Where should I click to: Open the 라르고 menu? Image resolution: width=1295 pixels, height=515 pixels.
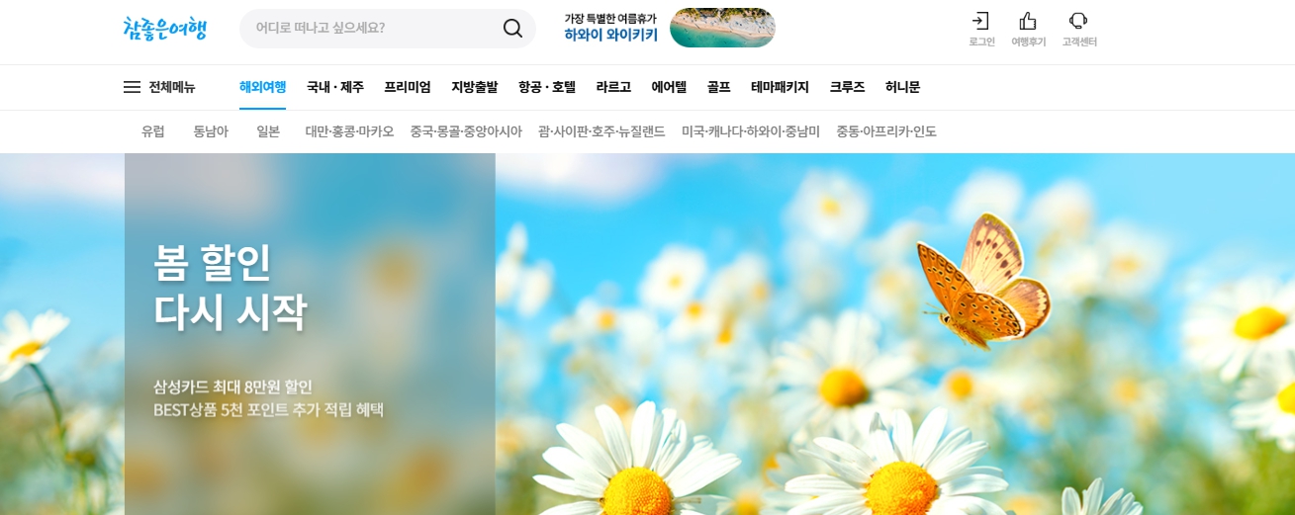(613, 87)
